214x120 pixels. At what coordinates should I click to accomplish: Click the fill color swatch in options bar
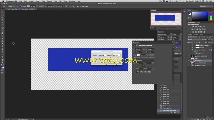click(20, 6)
